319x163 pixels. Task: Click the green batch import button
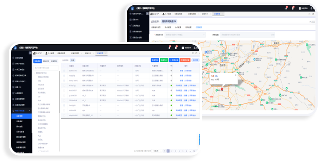(164, 60)
